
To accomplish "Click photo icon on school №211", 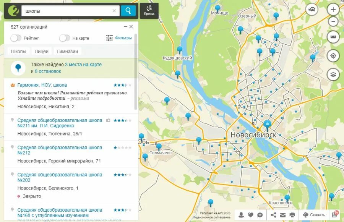I will (108, 120).
